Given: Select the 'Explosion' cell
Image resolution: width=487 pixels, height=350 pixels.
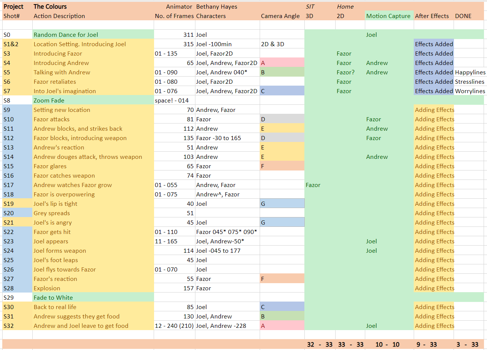Looking at the screenshot, I should point(93,288).
